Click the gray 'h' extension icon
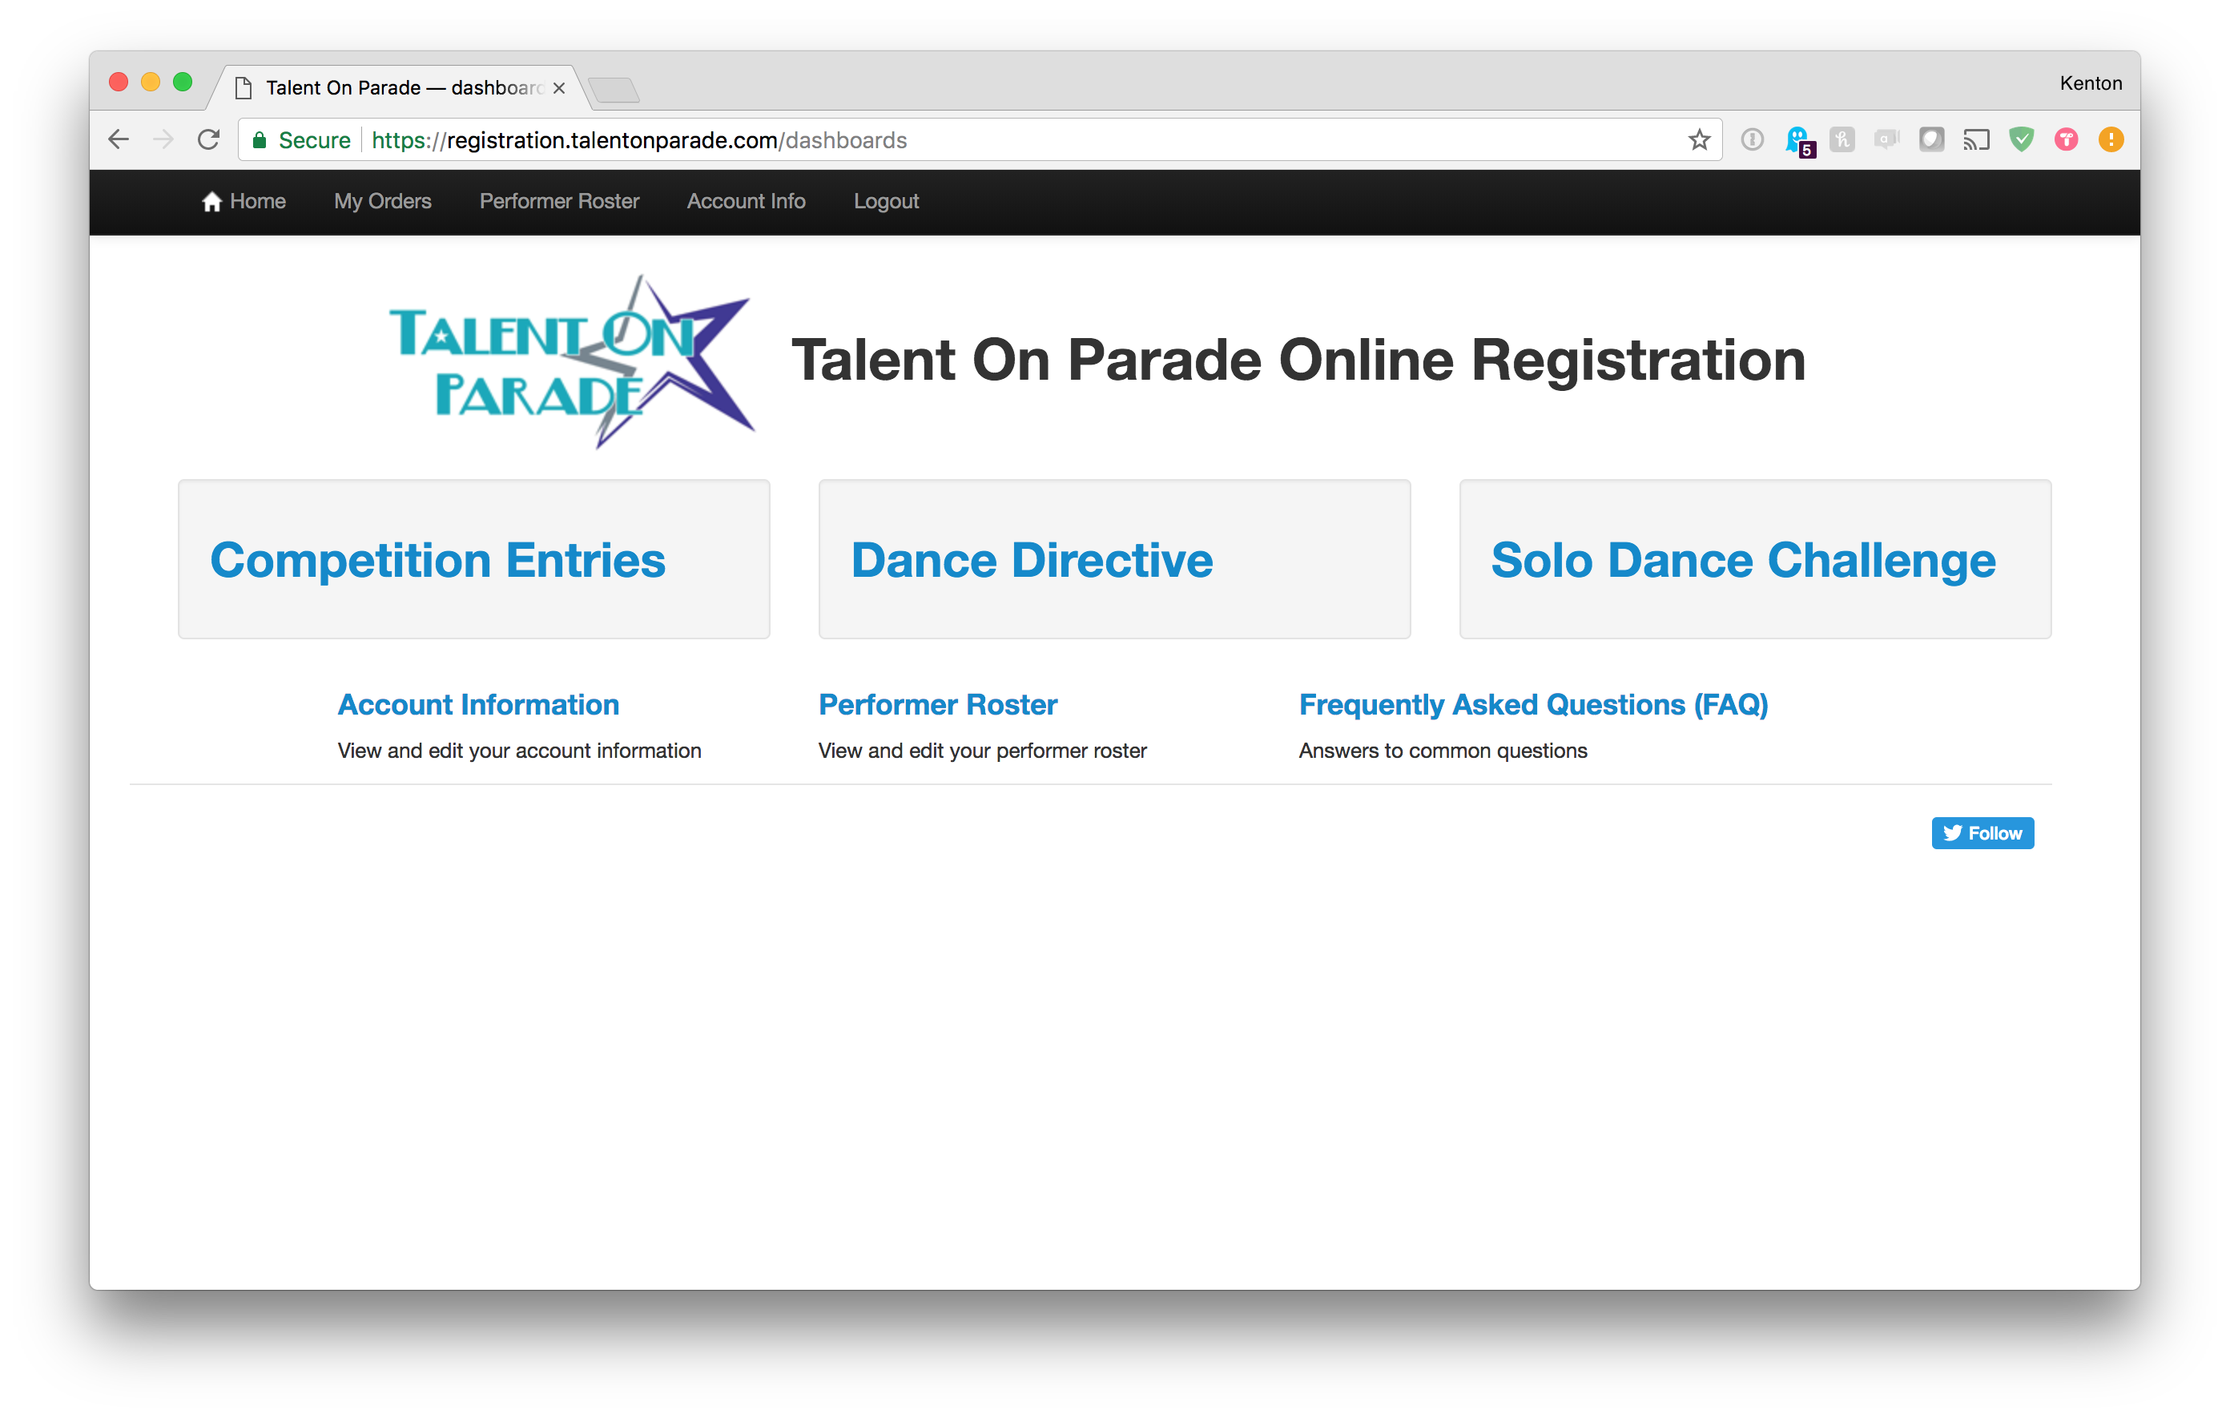The height and width of the screenshot is (1418, 2230). pos(1842,140)
